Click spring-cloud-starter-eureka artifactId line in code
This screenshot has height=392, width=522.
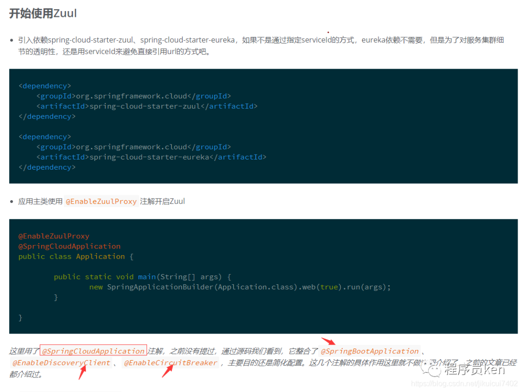click(x=151, y=157)
